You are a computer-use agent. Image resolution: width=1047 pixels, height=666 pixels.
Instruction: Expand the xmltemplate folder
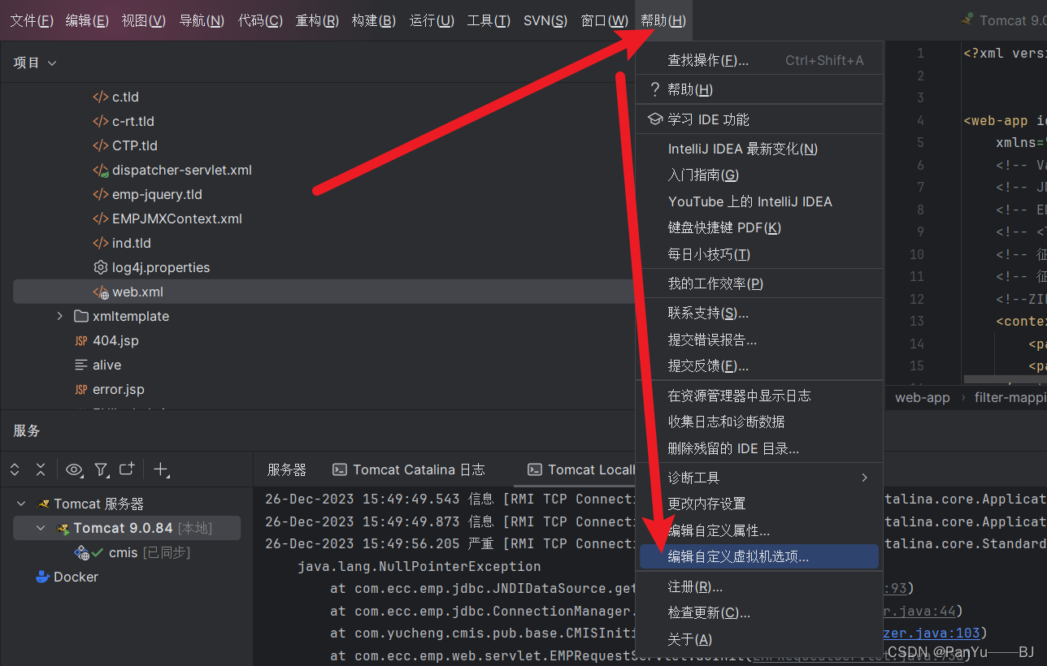pos(60,316)
